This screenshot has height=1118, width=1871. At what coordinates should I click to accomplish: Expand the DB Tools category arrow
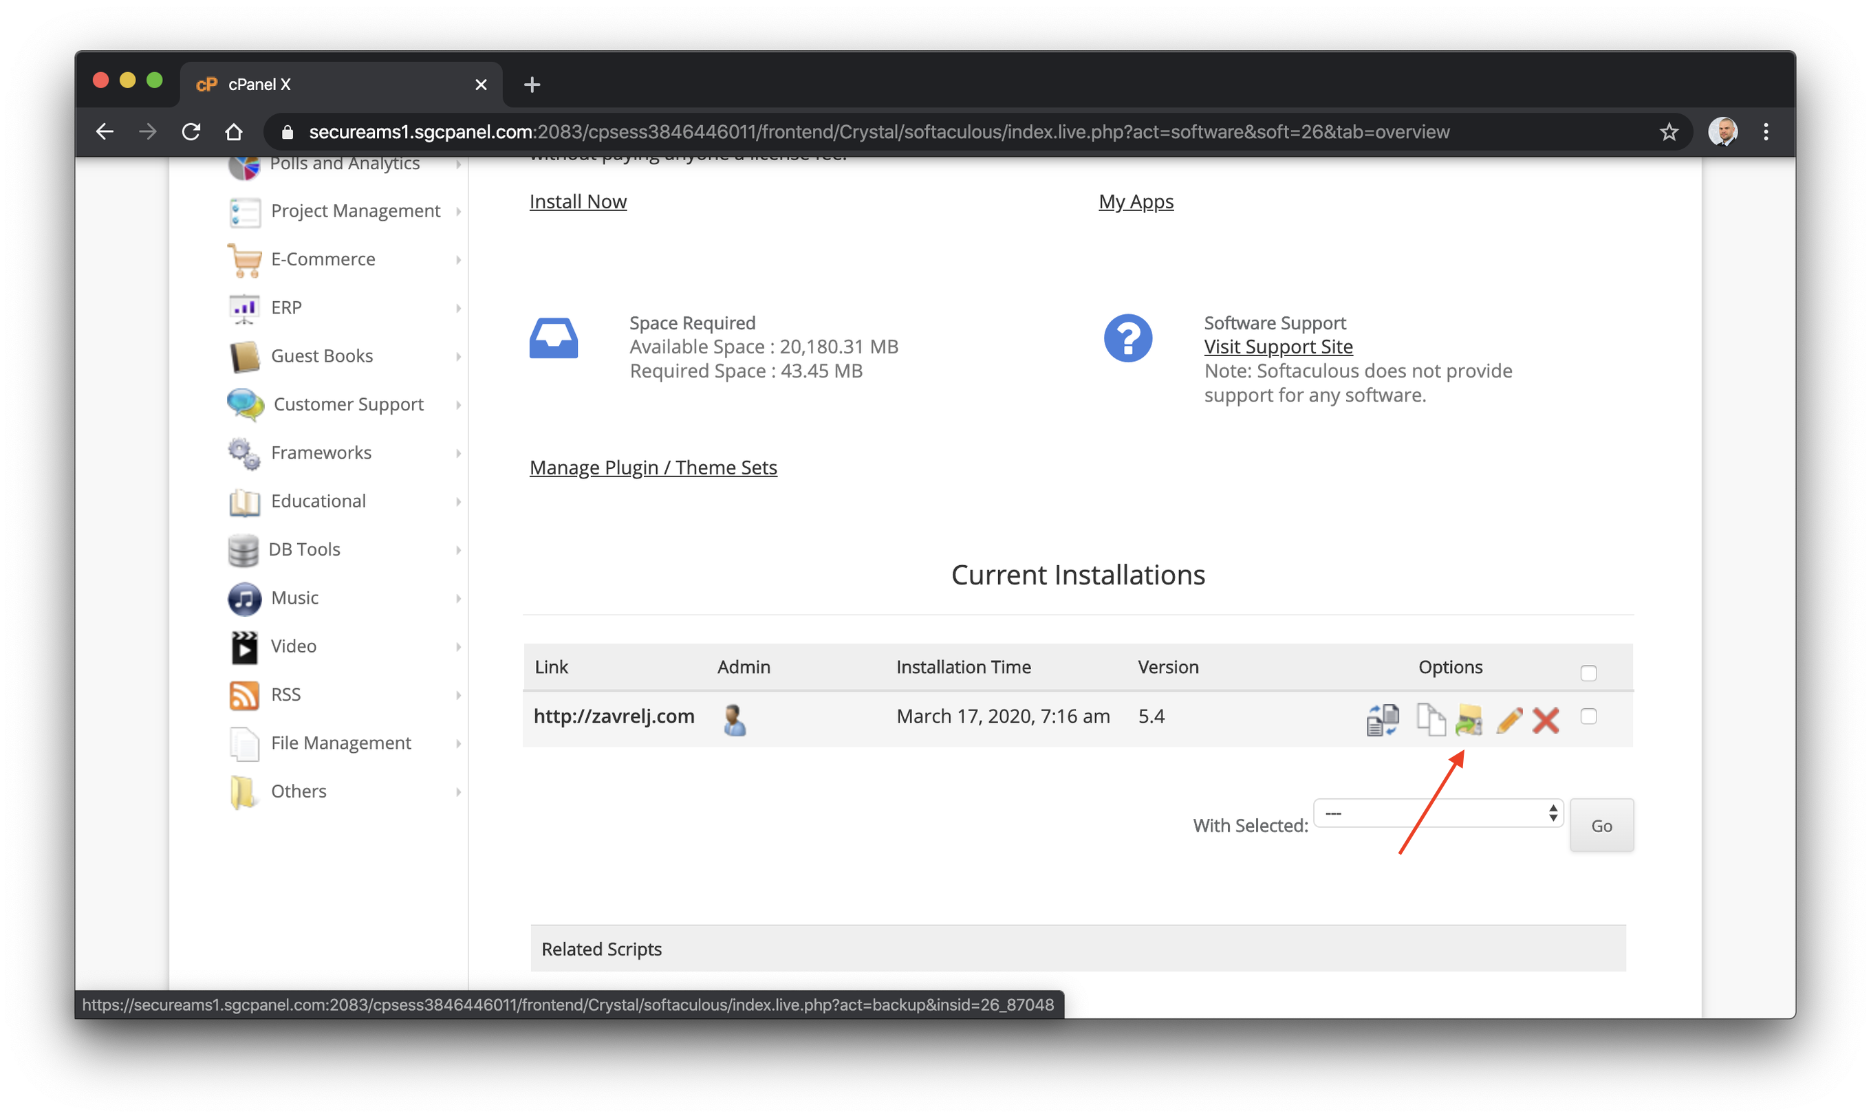(457, 550)
